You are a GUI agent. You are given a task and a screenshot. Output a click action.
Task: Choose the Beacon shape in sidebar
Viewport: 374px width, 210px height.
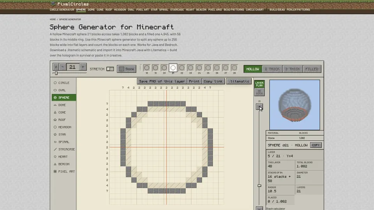[64, 164]
